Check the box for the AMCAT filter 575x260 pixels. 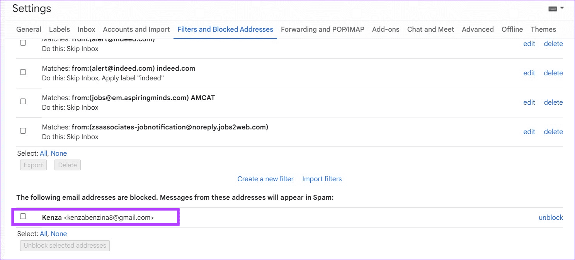23,101
